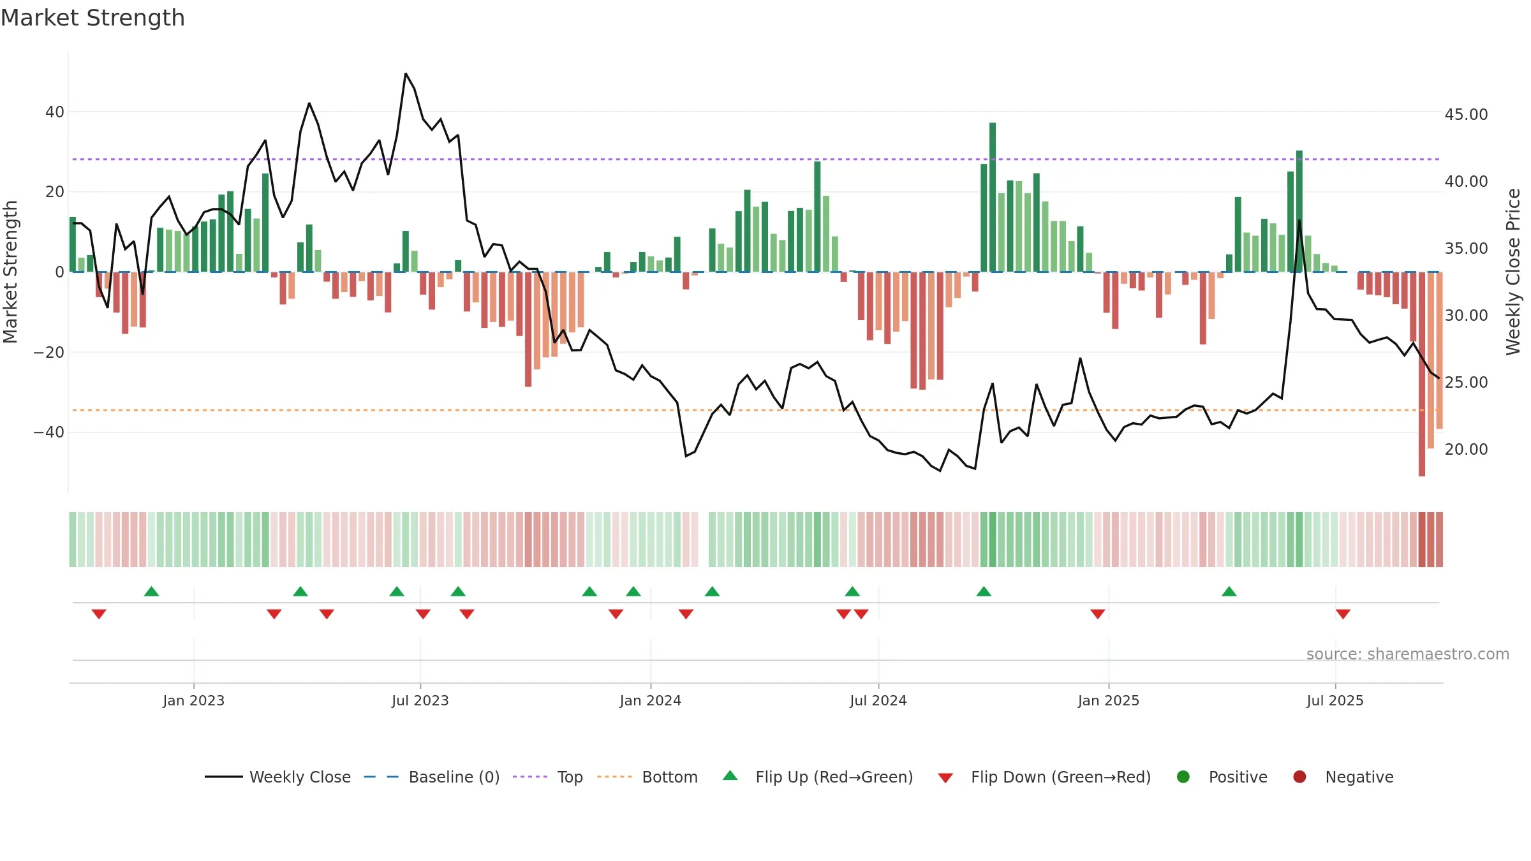Click the Jan 2023 axis label
This screenshot has width=1531, height=861.
[x=194, y=700]
